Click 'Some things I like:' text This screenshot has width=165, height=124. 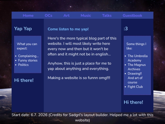pos(136,46)
